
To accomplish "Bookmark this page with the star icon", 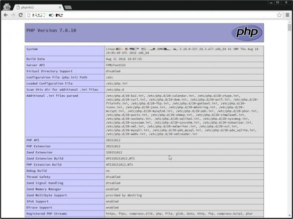I will [x=279, y=15].
